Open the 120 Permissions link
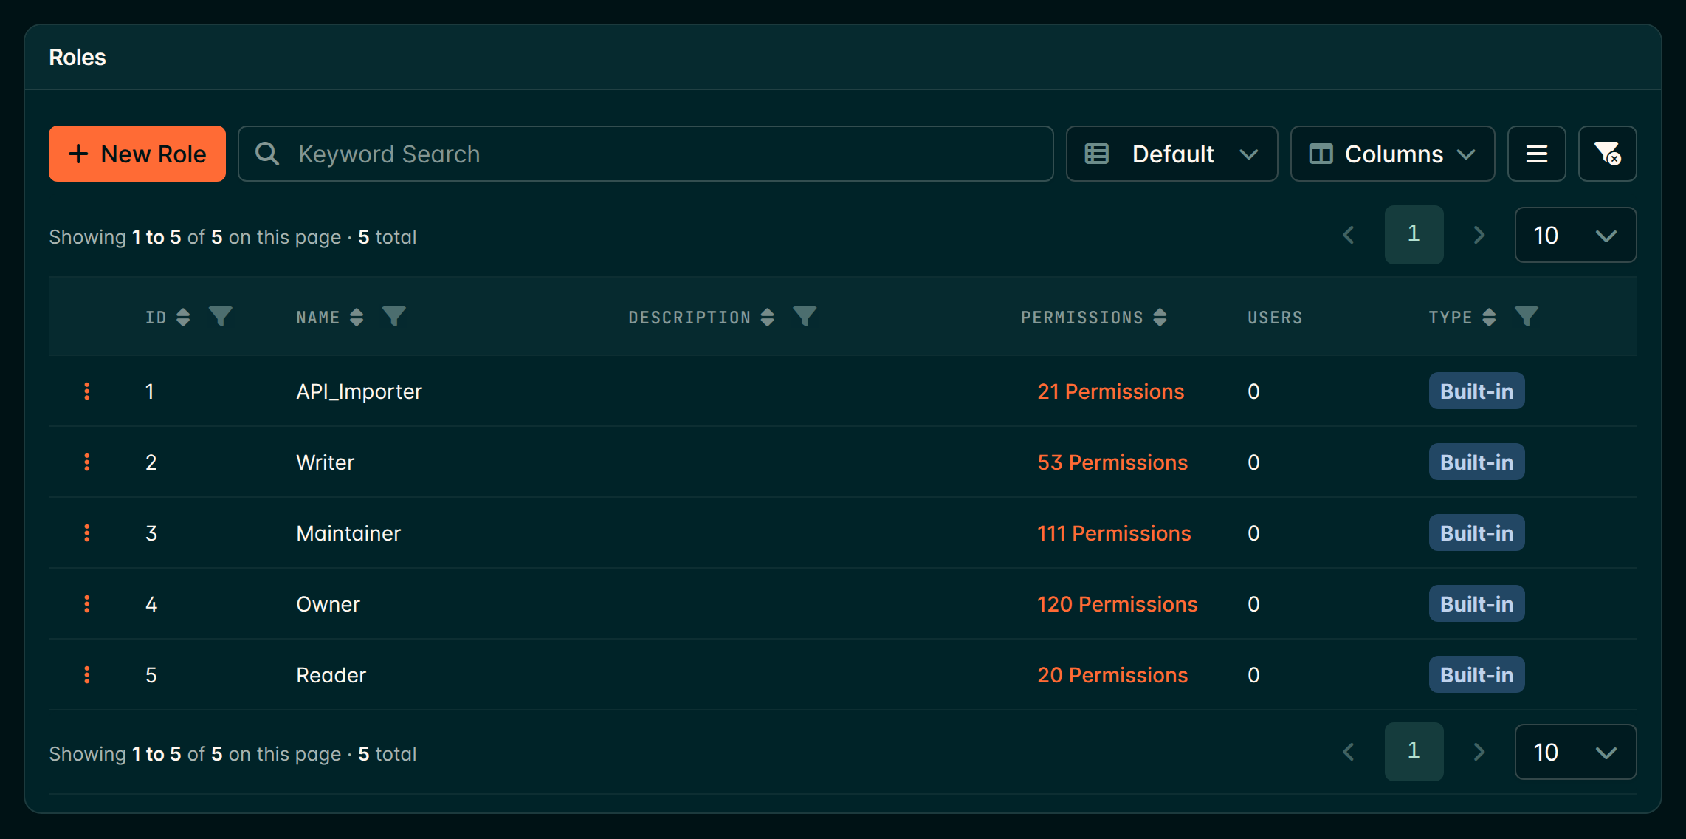1686x839 pixels. click(1117, 604)
